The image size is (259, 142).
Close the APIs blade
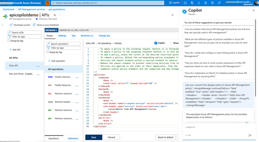point(172,15)
